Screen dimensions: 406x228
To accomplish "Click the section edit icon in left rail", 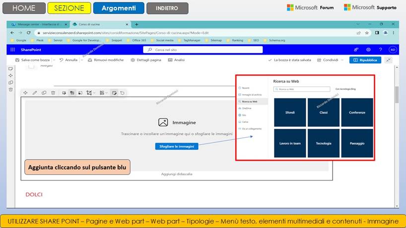I will tap(10, 69).
